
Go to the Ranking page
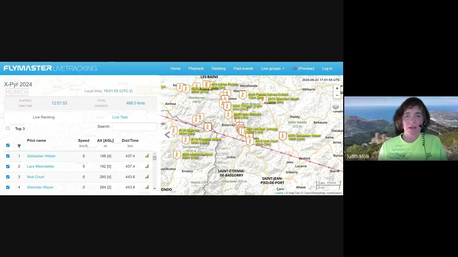click(219, 69)
